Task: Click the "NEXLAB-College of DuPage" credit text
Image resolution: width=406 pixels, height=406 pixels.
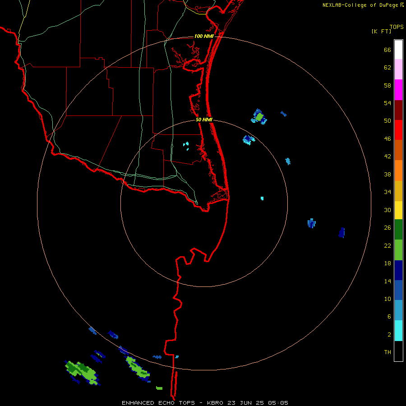Action: [x=360, y=5]
